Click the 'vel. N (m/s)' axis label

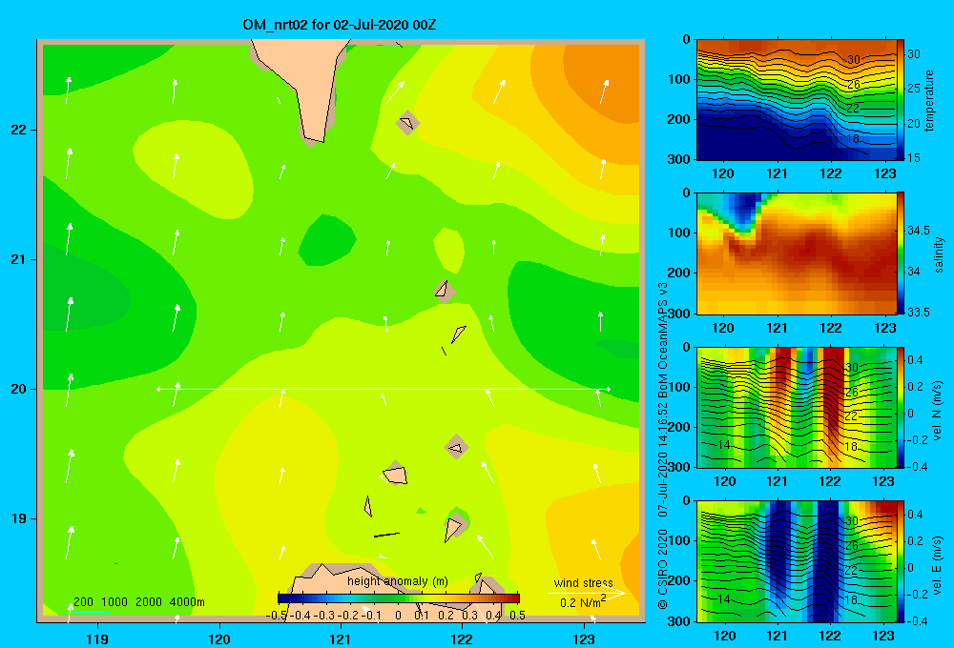[x=938, y=411]
